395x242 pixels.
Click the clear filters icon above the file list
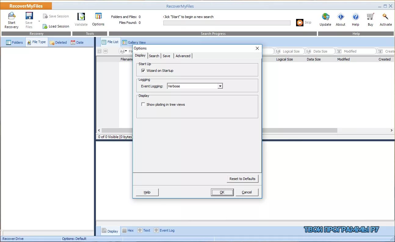[x=99, y=51]
